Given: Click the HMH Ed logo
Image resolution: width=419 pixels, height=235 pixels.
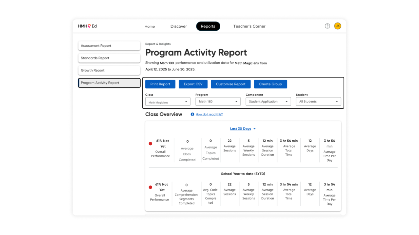Looking at the screenshot, I should (x=87, y=26).
